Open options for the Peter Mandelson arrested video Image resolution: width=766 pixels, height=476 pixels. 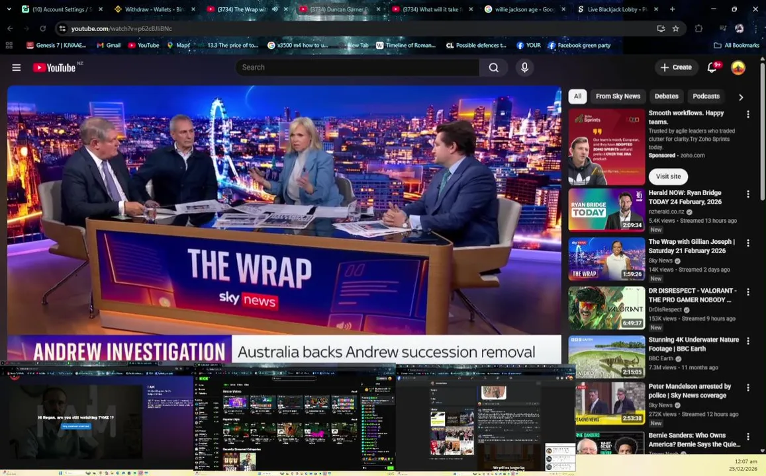pos(748,387)
